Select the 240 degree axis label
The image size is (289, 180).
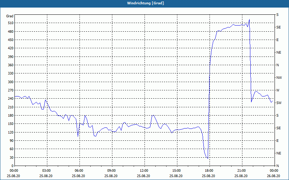click(x=11, y=99)
